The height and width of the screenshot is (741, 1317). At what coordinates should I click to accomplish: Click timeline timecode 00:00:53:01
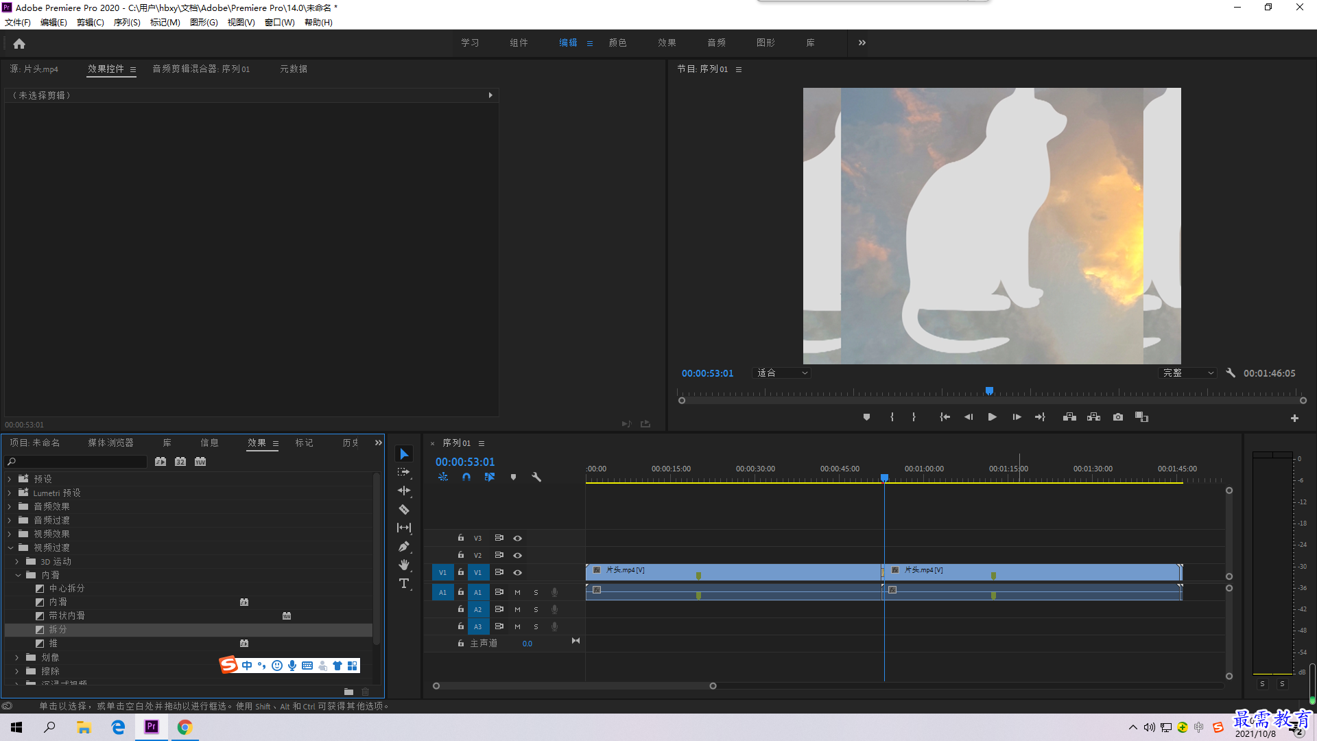(x=465, y=462)
